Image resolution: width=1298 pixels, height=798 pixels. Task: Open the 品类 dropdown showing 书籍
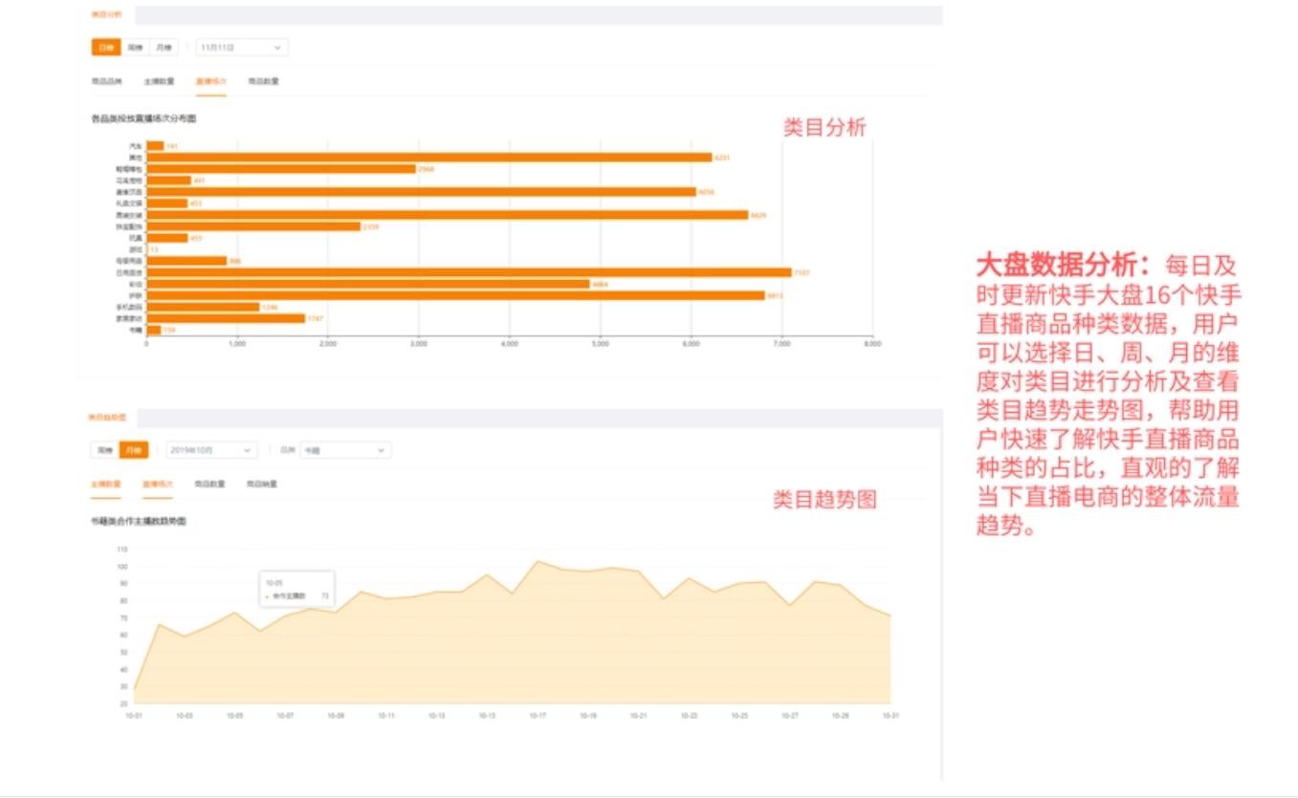344,449
